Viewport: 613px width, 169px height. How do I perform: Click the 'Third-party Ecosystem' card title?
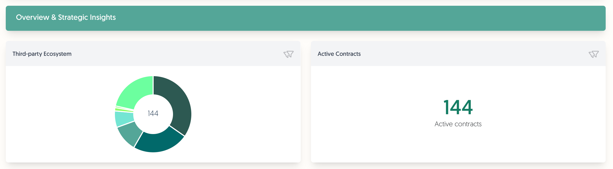42,54
